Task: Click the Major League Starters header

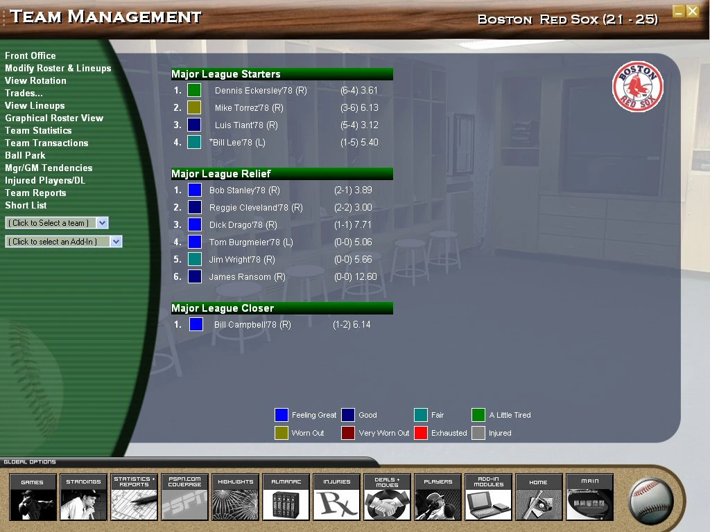Action: [282, 74]
